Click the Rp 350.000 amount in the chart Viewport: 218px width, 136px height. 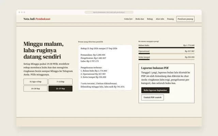(x=189, y=57)
